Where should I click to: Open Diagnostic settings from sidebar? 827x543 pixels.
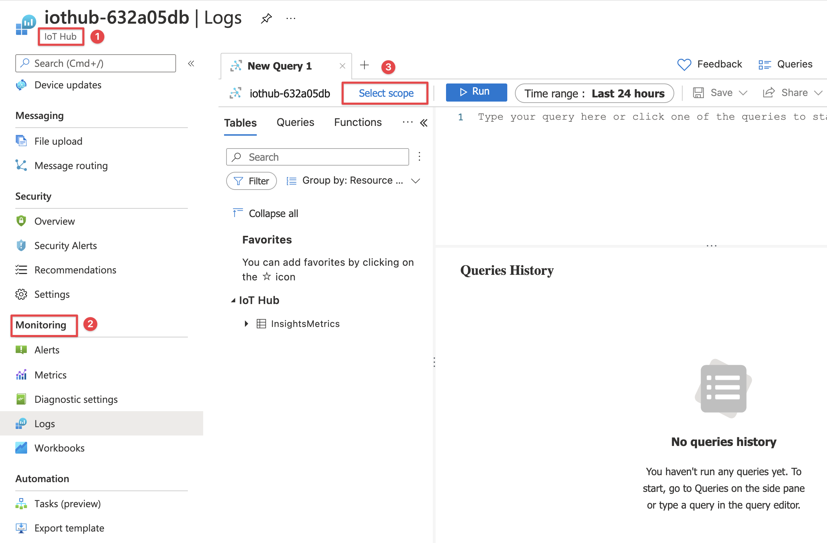tap(76, 399)
